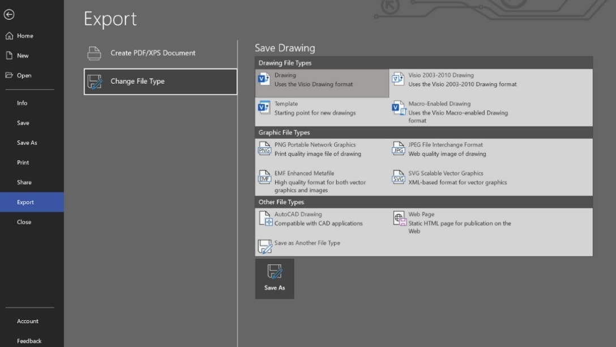Go to the Print page

[x=32, y=162]
